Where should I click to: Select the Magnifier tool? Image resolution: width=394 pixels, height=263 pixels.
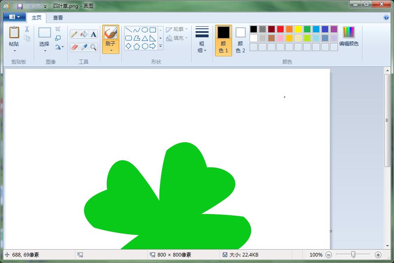coord(93,47)
